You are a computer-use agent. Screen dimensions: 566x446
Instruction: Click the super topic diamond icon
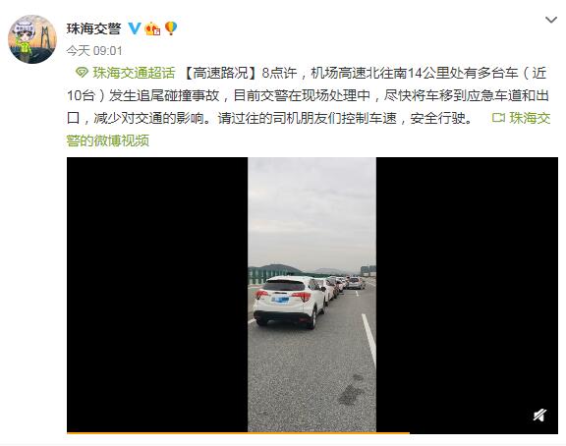[x=82, y=73]
